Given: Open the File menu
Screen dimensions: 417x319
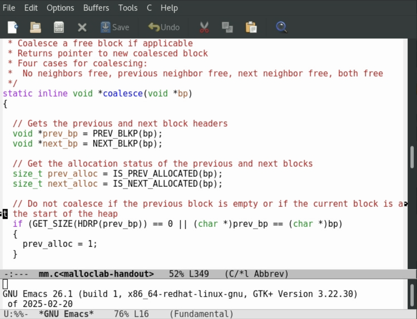Looking at the screenshot, I should 9,8.
